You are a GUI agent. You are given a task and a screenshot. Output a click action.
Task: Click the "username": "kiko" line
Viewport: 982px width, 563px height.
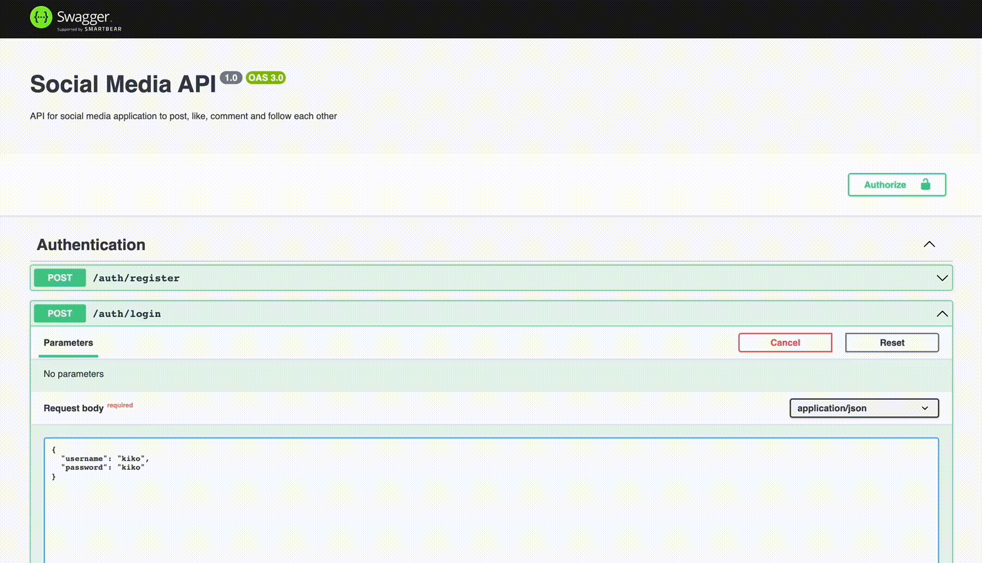tap(105, 459)
